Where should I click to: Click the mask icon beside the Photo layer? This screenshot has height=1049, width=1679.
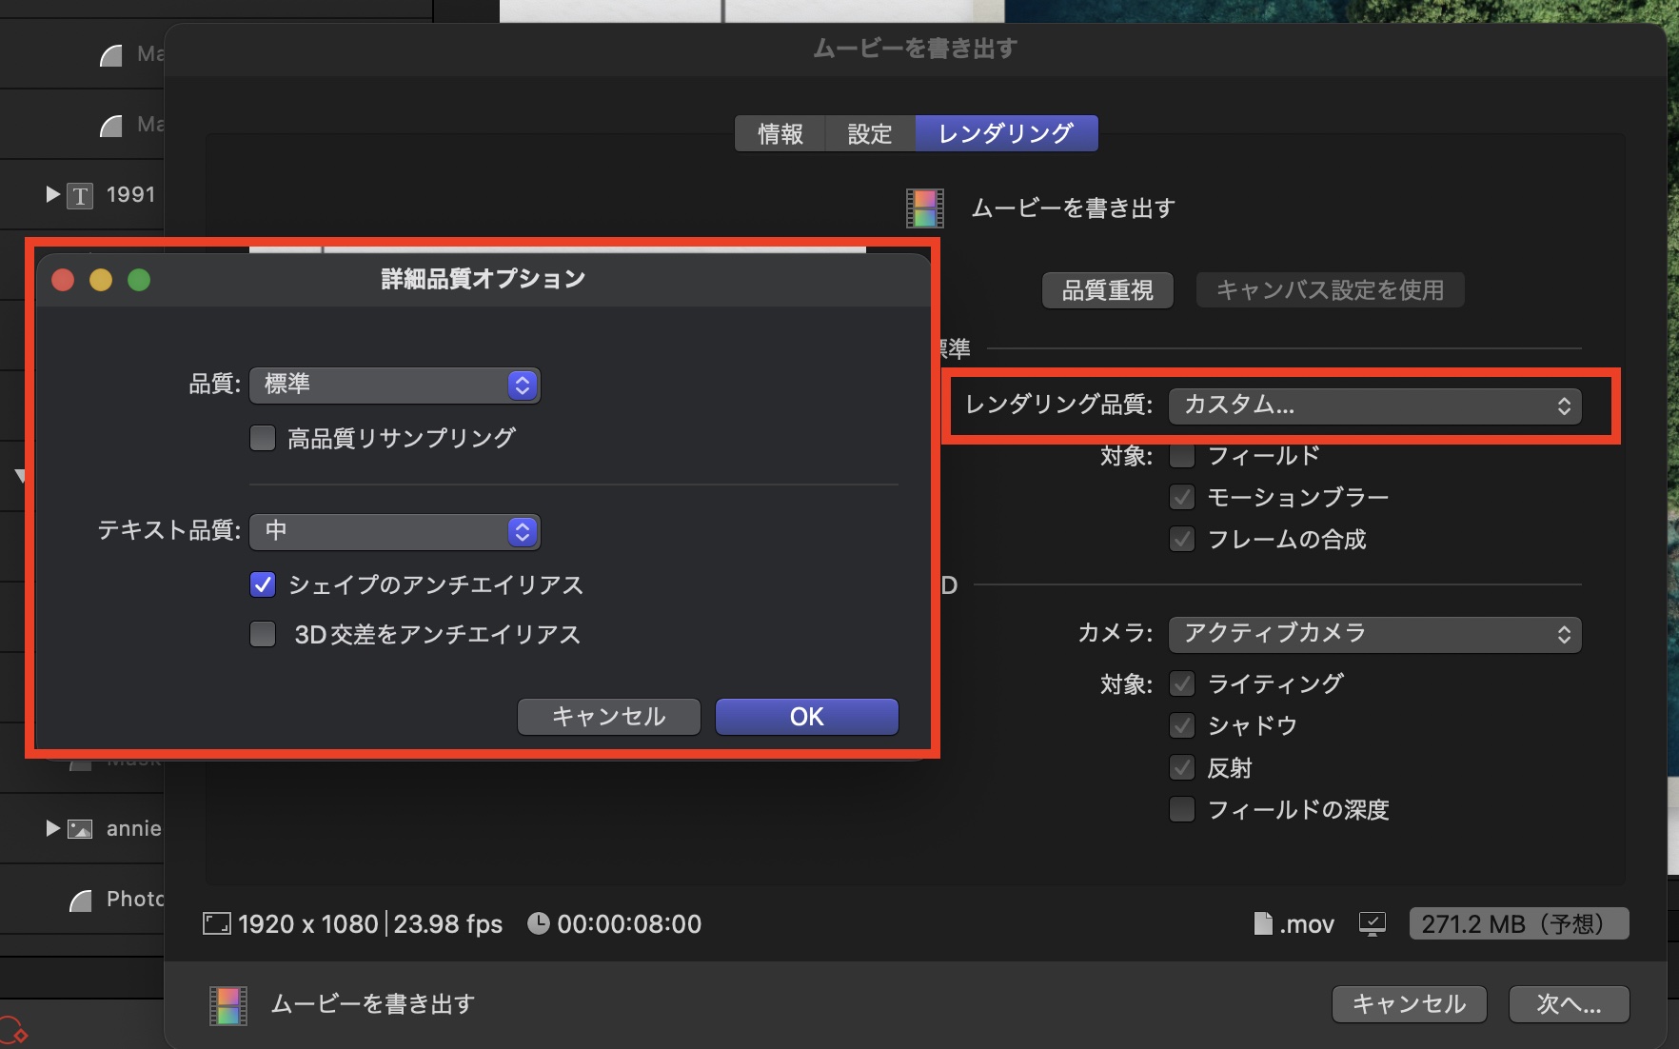pyautogui.click(x=81, y=900)
